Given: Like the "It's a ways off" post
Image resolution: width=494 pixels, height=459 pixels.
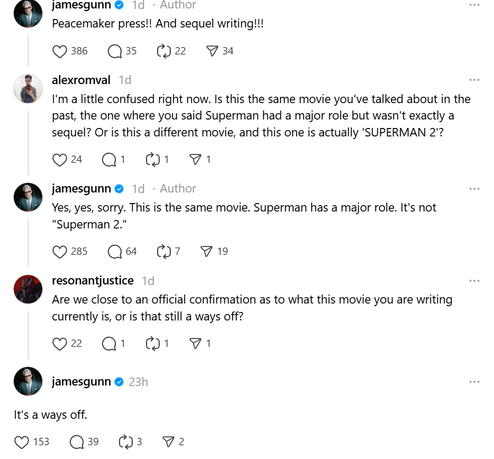Looking at the screenshot, I should click(22, 442).
